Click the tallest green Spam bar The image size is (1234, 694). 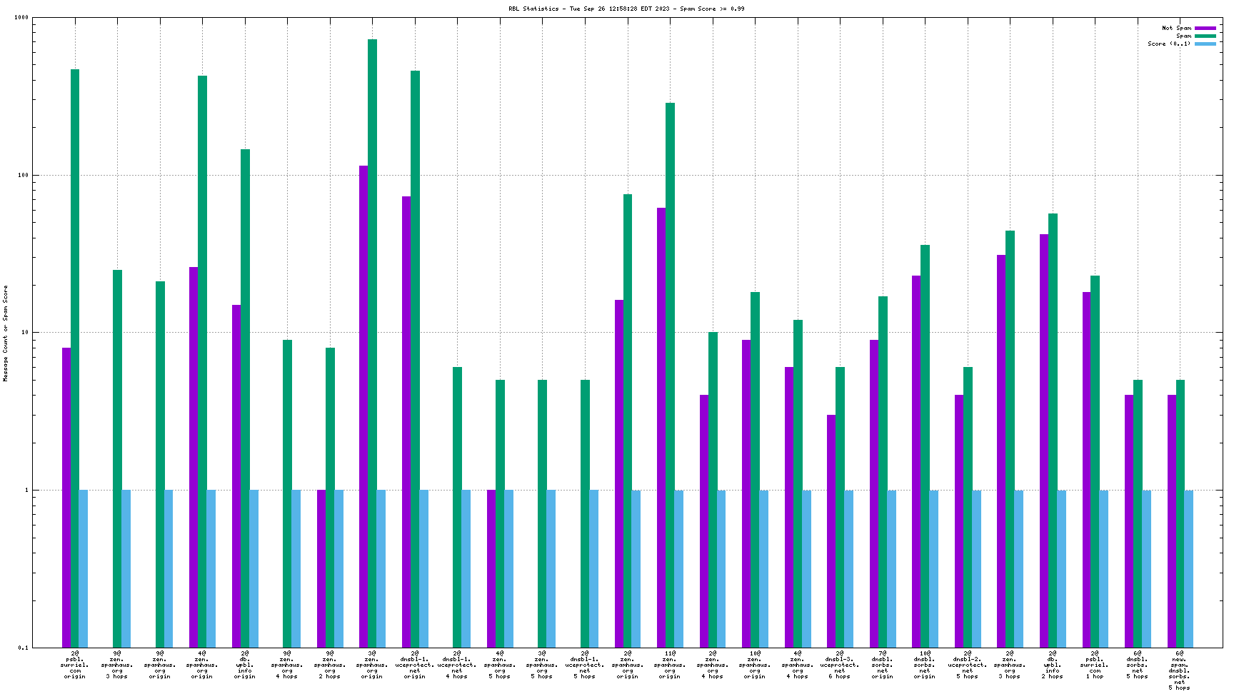(372, 343)
